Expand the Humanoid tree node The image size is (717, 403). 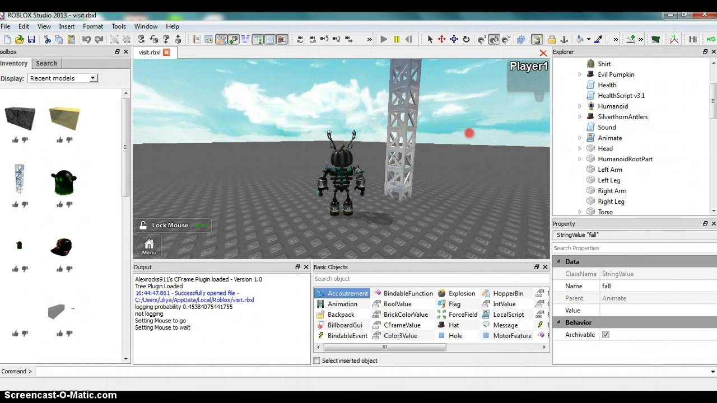pos(580,106)
